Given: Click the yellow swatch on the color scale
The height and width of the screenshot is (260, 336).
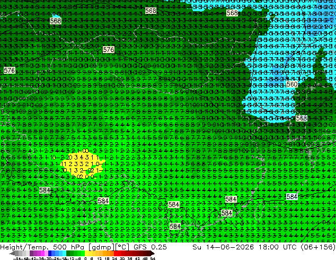Looking at the screenshot, I should 86,254.
